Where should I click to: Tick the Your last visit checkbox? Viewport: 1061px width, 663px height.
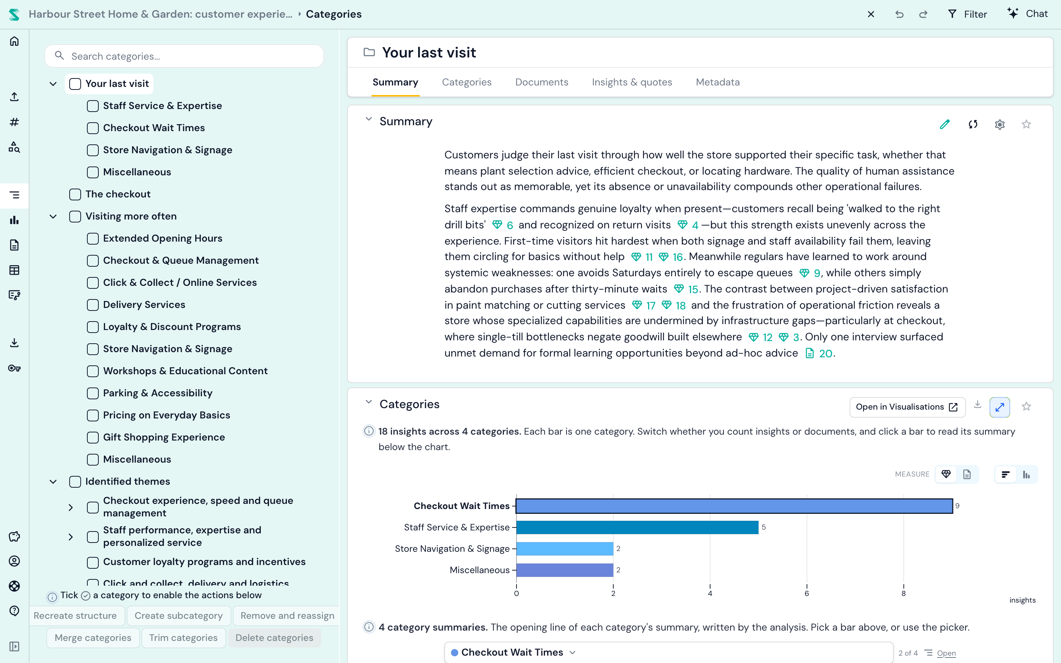(x=75, y=84)
